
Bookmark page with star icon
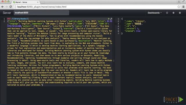(x=179, y=7)
